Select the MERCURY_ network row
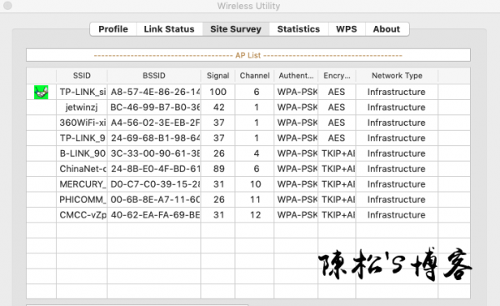The width and height of the screenshot is (500, 306). coord(248,184)
